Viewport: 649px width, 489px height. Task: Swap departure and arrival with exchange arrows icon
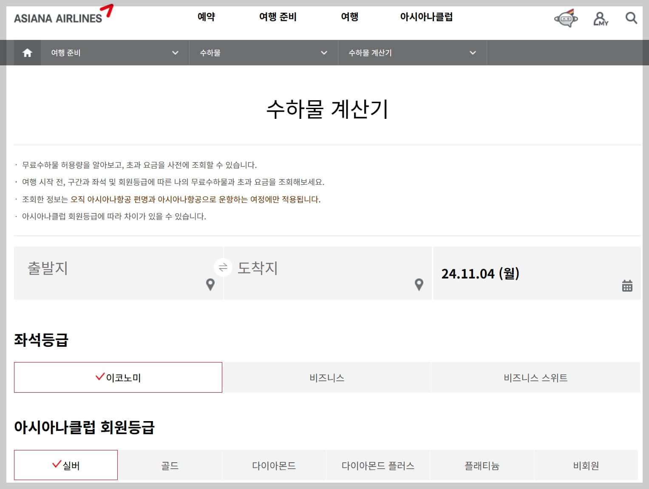tap(223, 267)
